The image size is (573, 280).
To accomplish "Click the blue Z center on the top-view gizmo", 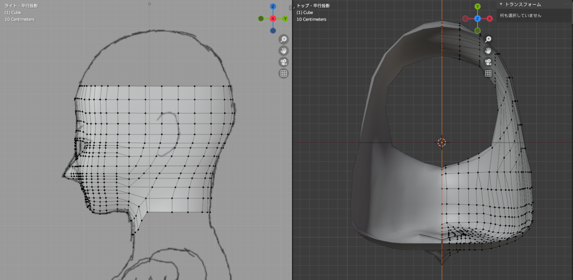I will coord(477,19).
